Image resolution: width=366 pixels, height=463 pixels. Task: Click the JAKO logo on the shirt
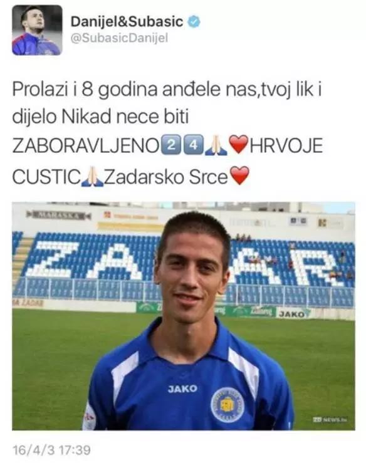[182, 388]
